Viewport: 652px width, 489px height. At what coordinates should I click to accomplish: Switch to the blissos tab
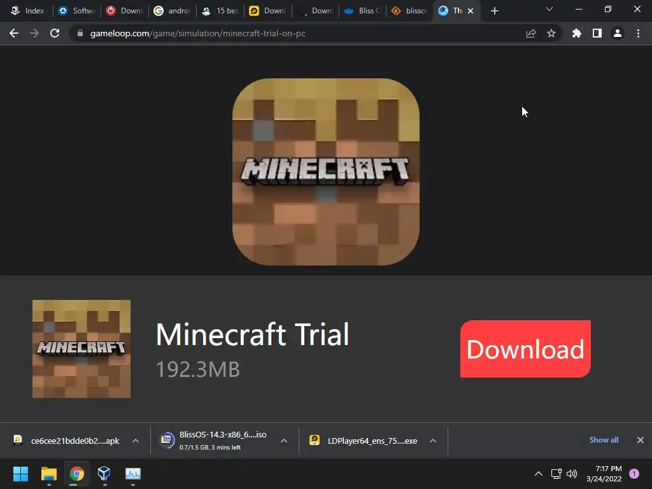410,11
